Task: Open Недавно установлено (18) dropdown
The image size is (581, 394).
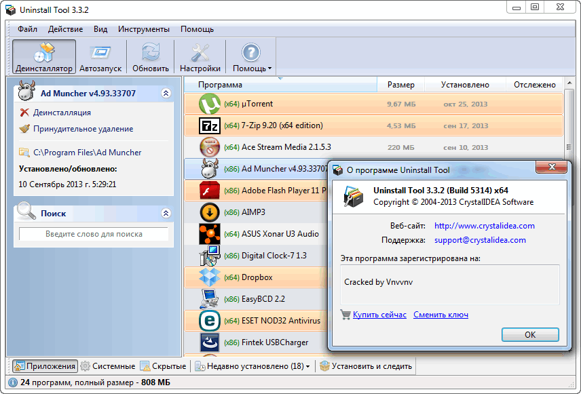Action: point(252,366)
